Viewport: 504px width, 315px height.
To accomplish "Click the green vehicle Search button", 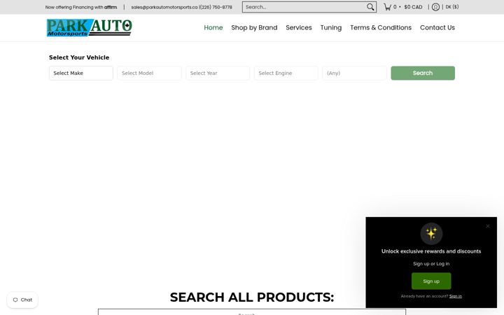I will tap(423, 73).
